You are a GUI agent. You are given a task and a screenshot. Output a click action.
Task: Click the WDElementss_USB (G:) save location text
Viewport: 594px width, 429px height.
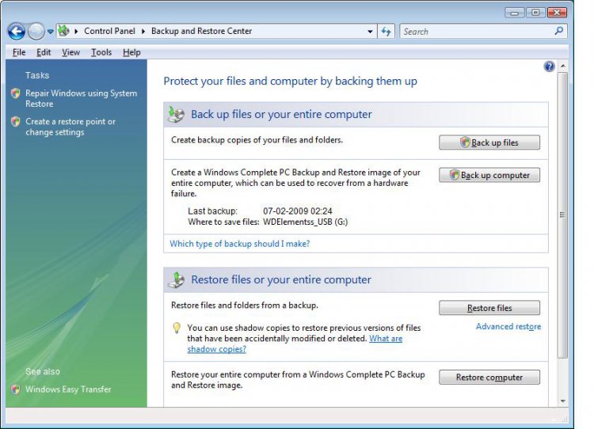pos(306,222)
